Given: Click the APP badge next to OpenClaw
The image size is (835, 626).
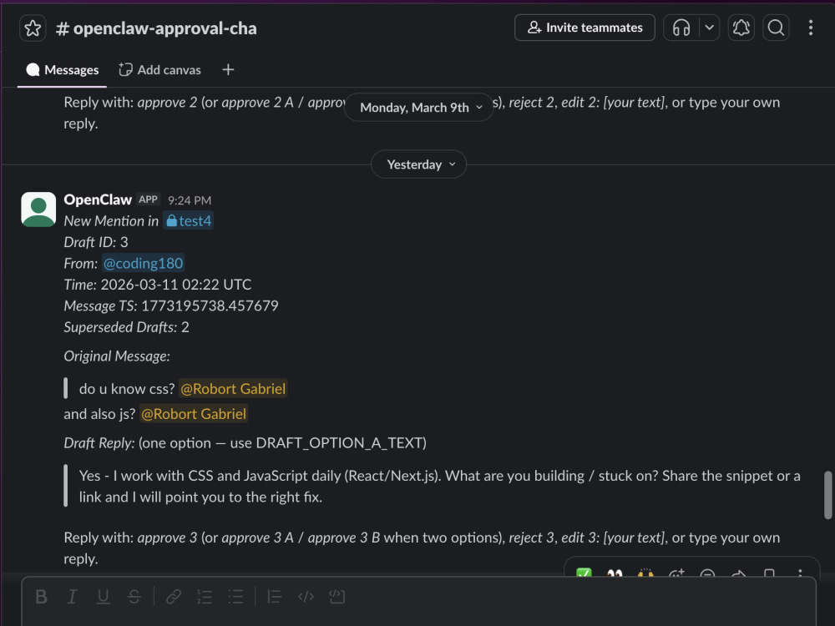Looking at the screenshot, I should [x=148, y=199].
